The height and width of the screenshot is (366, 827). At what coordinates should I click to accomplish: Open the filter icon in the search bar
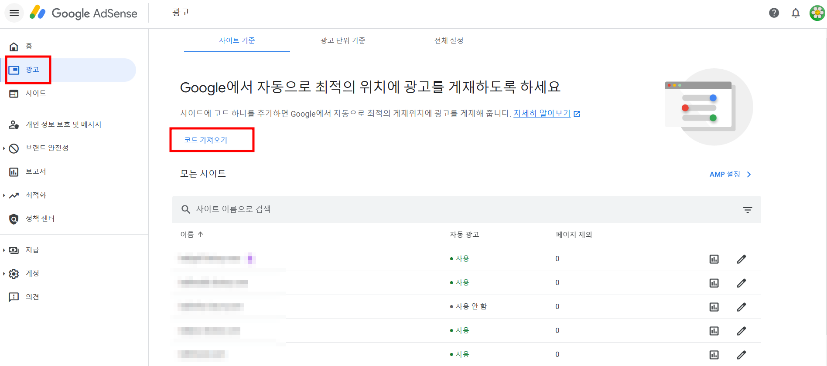pyautogui.click(x=748, y=210)
